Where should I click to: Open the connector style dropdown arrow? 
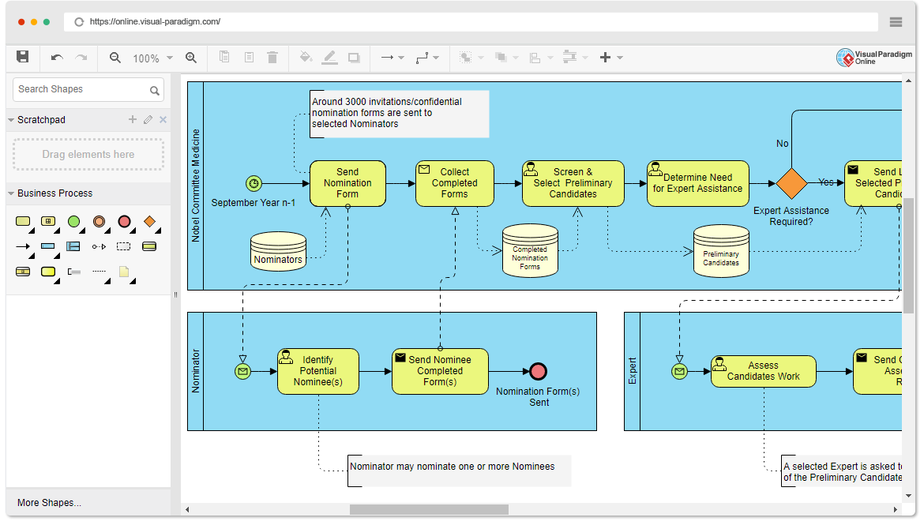click(x=437, y=57)
